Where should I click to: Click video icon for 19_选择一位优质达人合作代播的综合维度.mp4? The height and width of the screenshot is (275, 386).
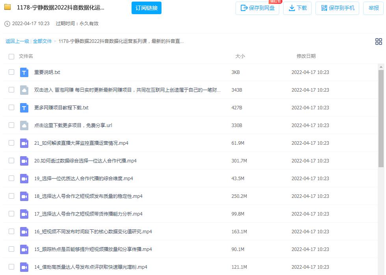24,179
